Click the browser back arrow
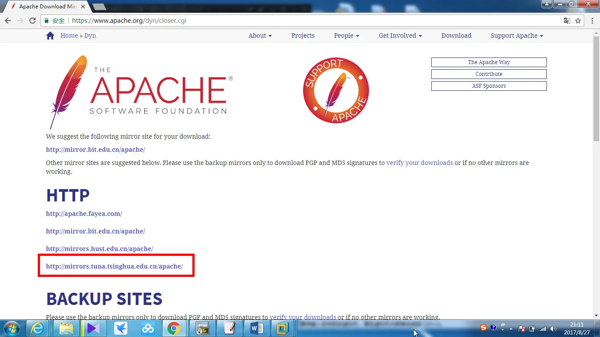This screenshot has width=600, height=337. tap(8, 21)
